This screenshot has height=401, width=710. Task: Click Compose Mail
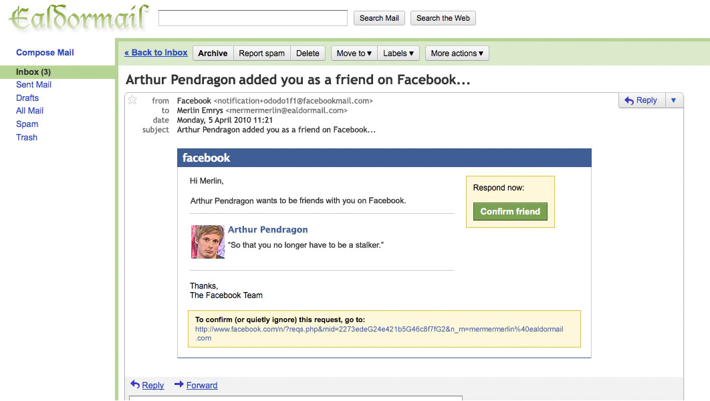tap(45, 53)
